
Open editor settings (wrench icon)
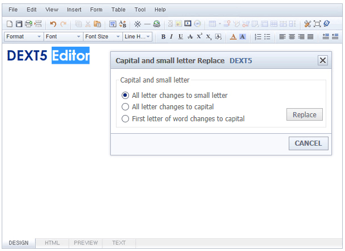coord(307,23)
